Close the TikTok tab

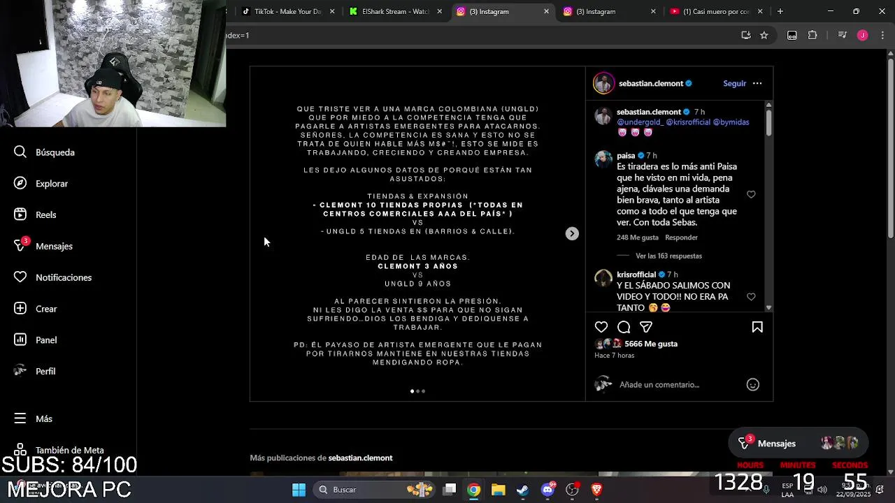pos(332,11)
